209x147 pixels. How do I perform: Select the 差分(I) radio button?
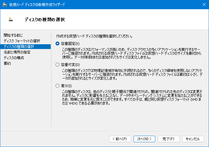click(x=58, y=86)
